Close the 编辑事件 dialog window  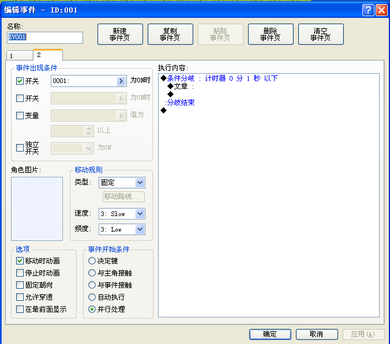coord(381,10)
